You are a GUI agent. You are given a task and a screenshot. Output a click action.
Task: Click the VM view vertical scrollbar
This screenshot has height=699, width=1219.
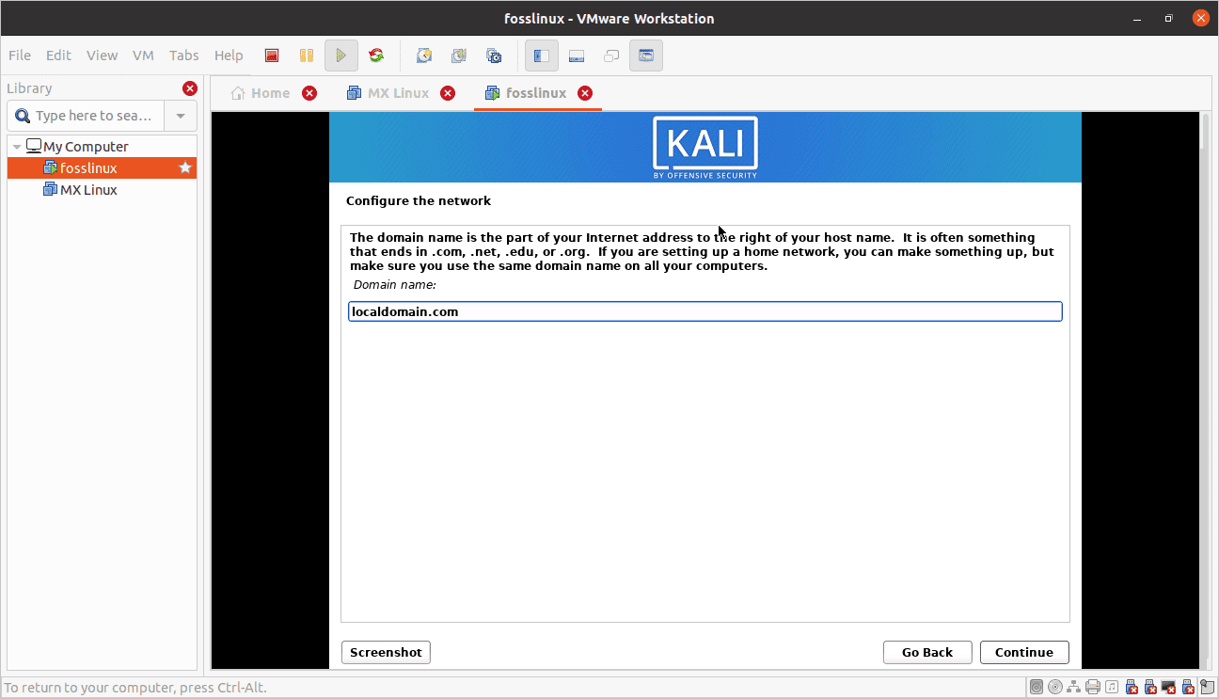pos(1206,390)
